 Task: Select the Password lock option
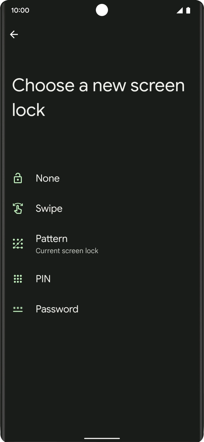[57, 309]
